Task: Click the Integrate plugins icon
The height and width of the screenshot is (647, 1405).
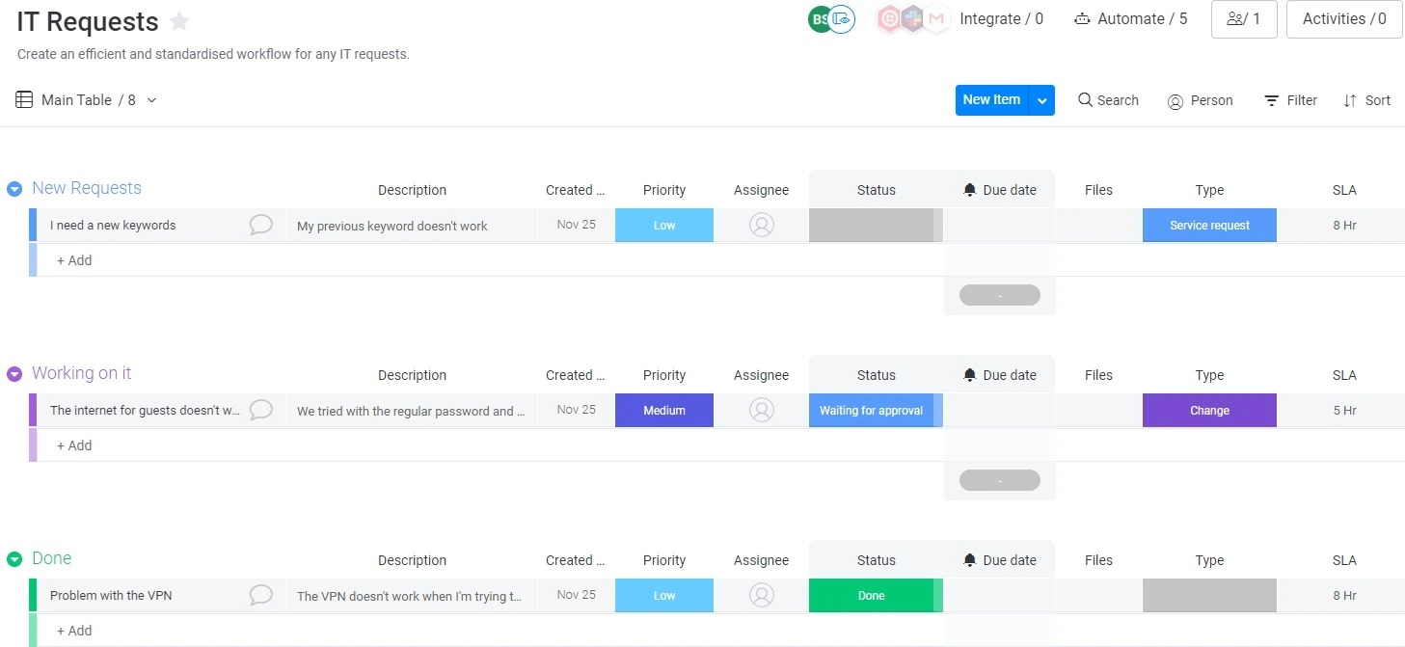Action: [910, 18]
